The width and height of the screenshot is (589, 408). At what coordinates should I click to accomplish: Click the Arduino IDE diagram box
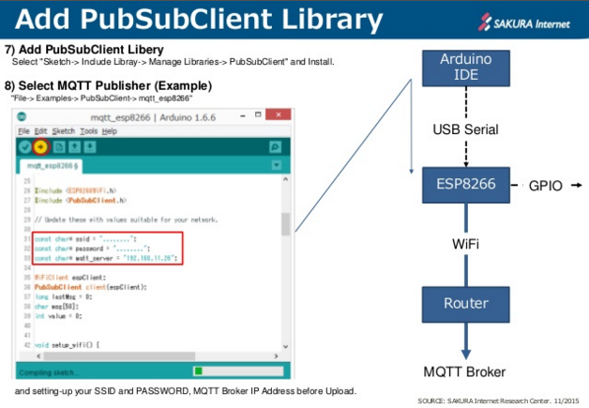[466, 68]
